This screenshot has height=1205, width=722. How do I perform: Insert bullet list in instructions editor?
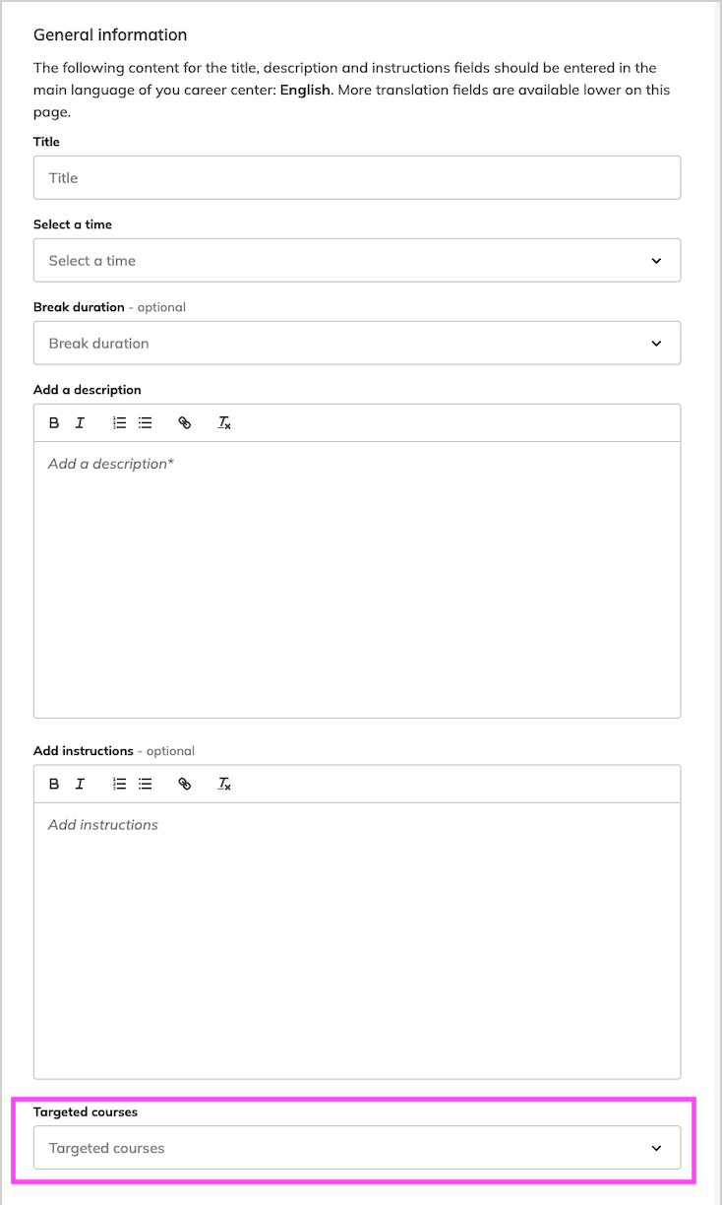(x=145, y=785)
